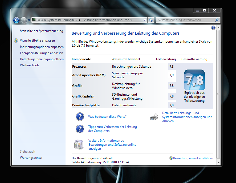Close the Leistungsinformationen window
Image resolution: width=236 pixels, height=183 pixels.
[214, 11]
